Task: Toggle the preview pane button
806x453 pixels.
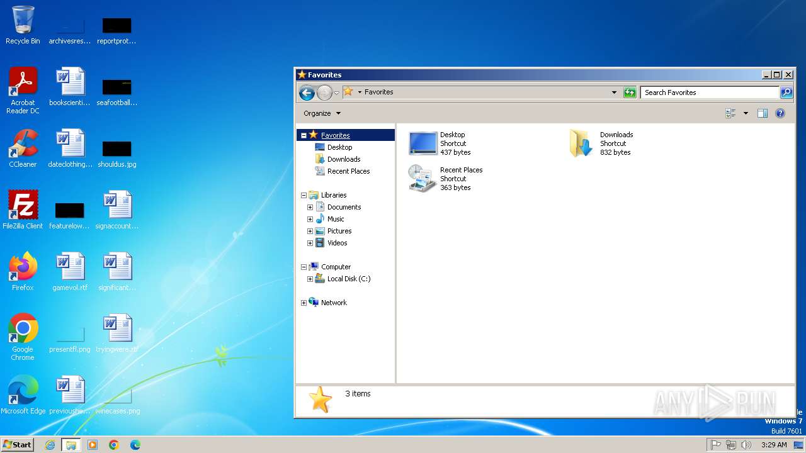Action: click(x=763, y=113)
